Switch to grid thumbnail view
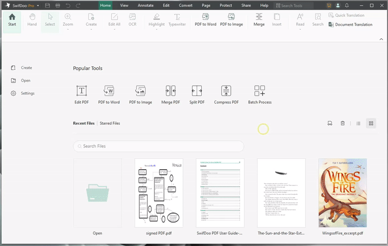The image size is (388, 246). pyautogui.click(x=371, y=123)
